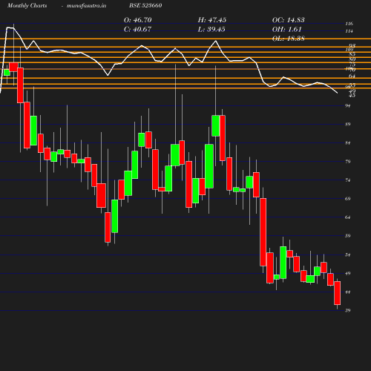Screen dimensions: 371x371
Task: Click the 54 price axis label
Action: coord(348,255)
